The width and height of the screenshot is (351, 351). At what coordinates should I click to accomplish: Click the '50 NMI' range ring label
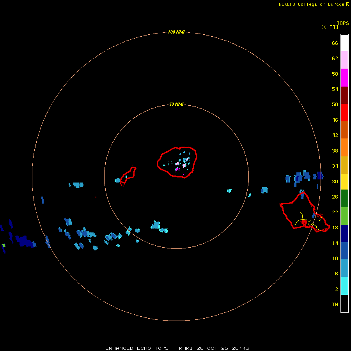click(x=176, y=104)
